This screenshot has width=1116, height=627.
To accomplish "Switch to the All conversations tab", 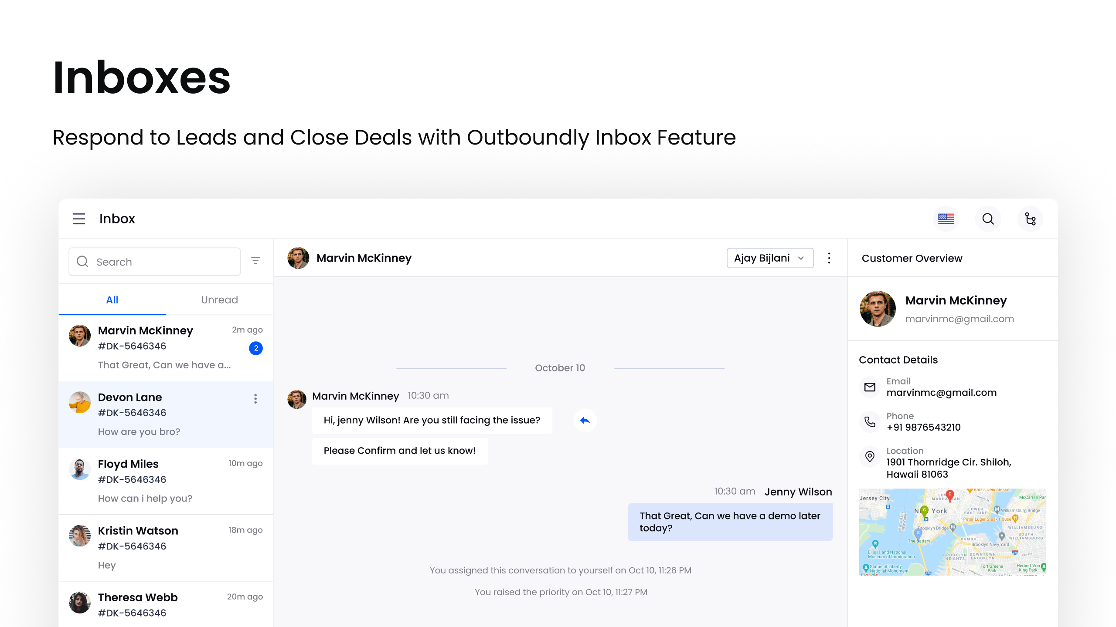I will [112, 300].
